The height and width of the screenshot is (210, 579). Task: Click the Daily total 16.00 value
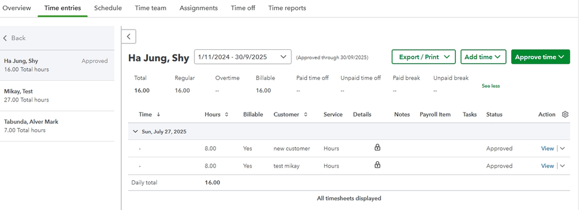[x=212, y=182]
